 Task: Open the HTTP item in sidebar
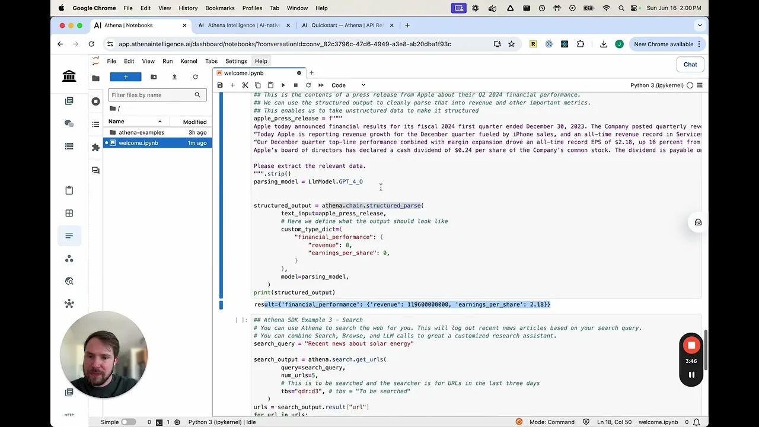(x=69, y=415)
